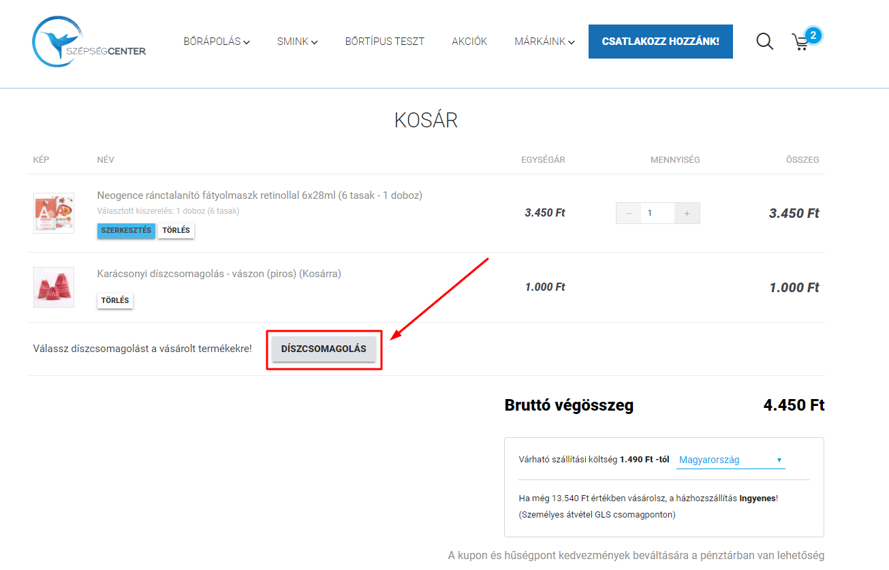Expand the Bőrápolás menu

[216, 42]
